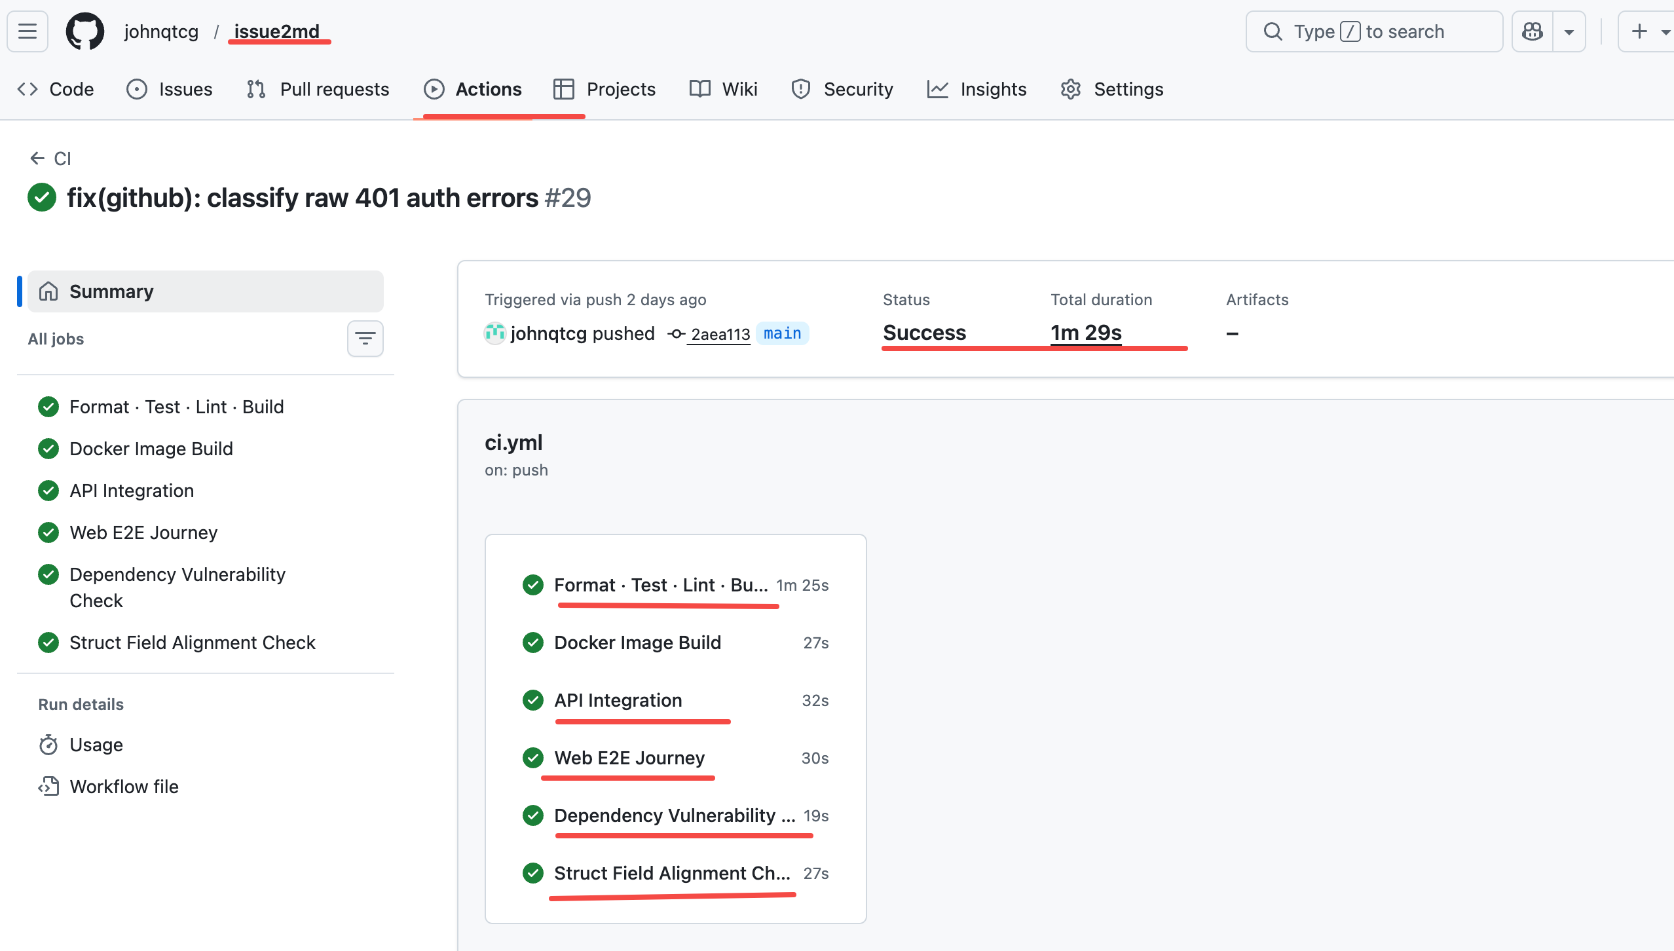The height and width of the screenshot is (951, 1674).
Task: Click the Usage stopwatch icon under Run details
Action: coord(48,744)
